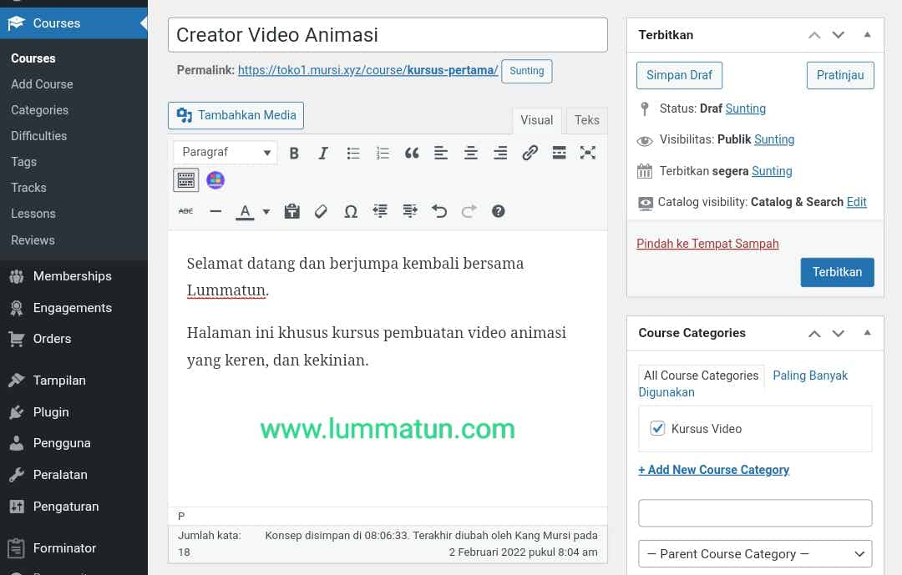This screenshot has width=902, height=575.
Task: Collapse the Terbitkan panel with triangle toggle
Action: [867, 35]
